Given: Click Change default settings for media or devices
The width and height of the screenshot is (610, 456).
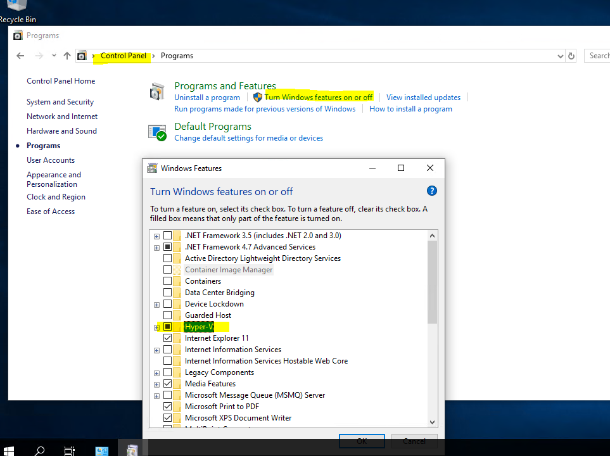Looking at the screenshot, I should [248, 138].
